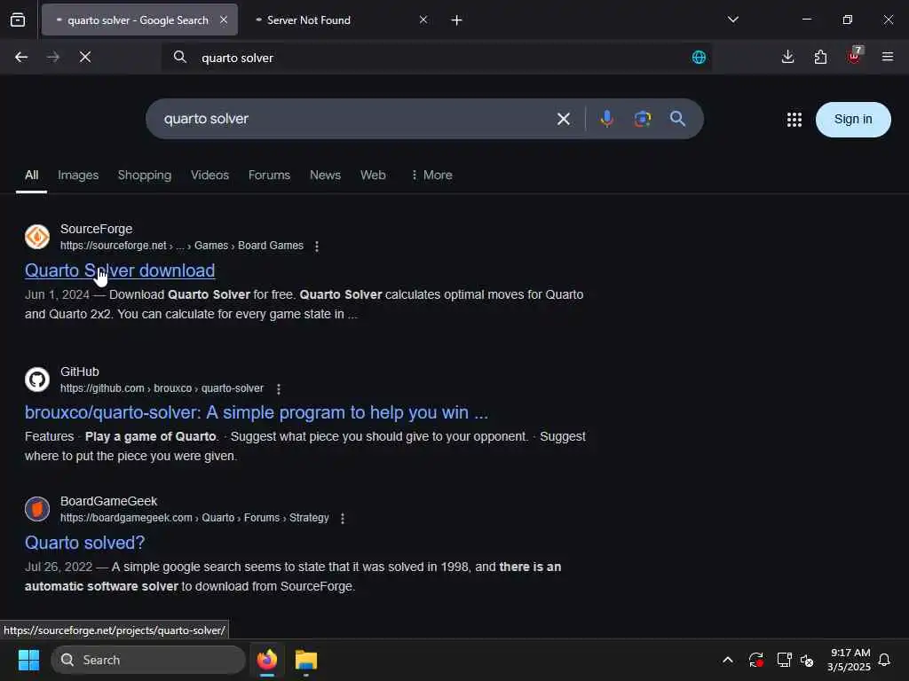Open the Downloads panel
The width and height of the screenshot is (909, 681).
click(x=787, y=57)
